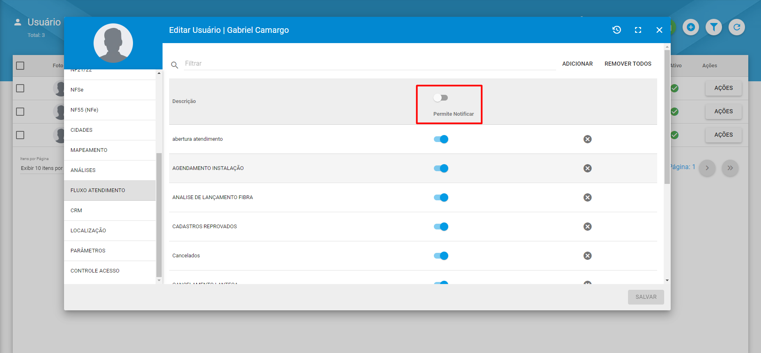Select FLUXO ATENDIMENTO in the sidebar

click(x=110, y=190)
